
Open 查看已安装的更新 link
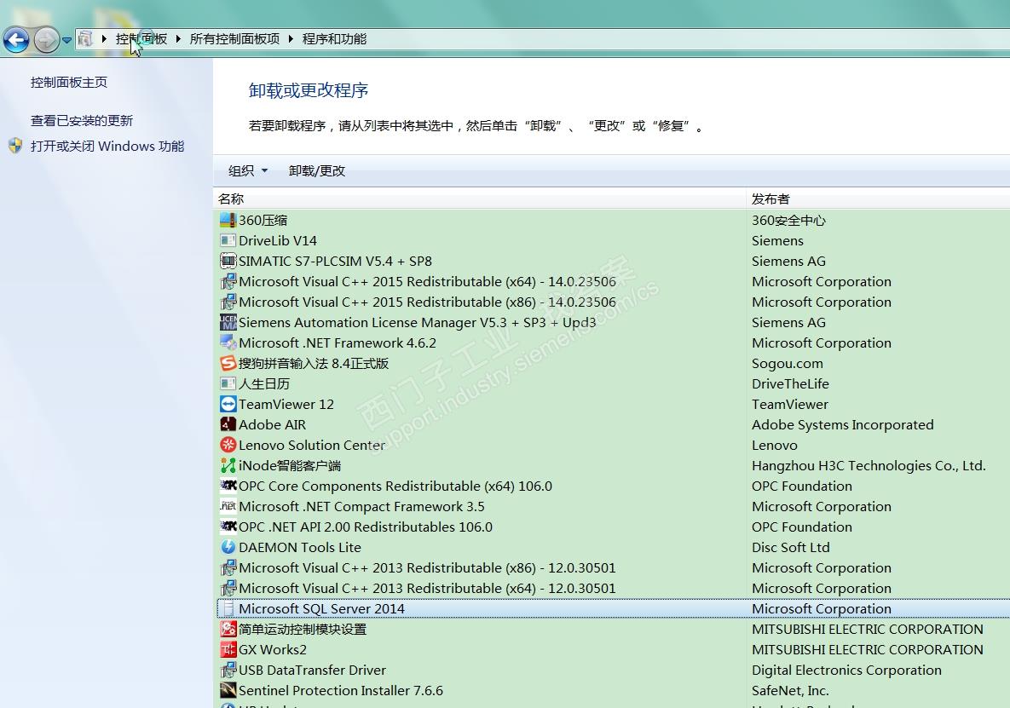[x=82, y=120]
